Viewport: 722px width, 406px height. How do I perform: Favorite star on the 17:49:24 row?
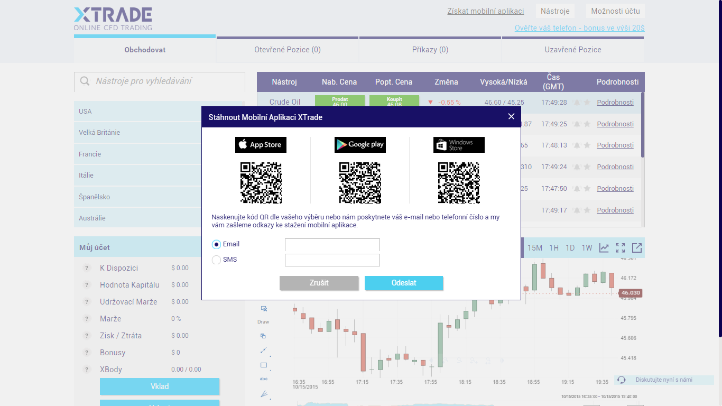[587, 167]
